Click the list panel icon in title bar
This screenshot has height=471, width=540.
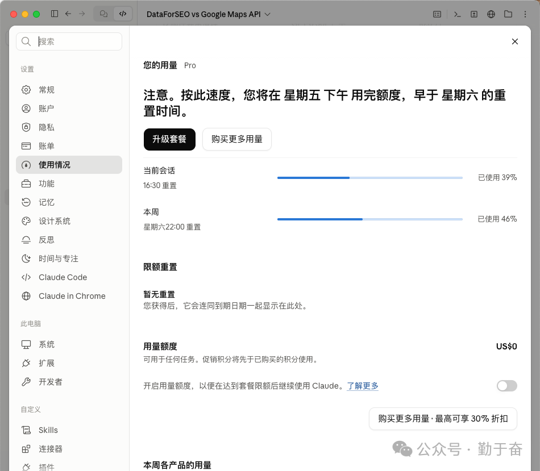[437, 14]
